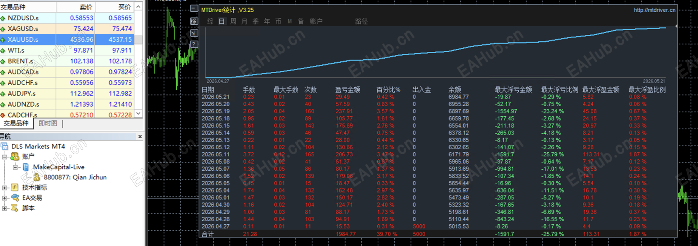Select the M statistics tab
Viewport: 698px width, 246px height.
point(290,21)
